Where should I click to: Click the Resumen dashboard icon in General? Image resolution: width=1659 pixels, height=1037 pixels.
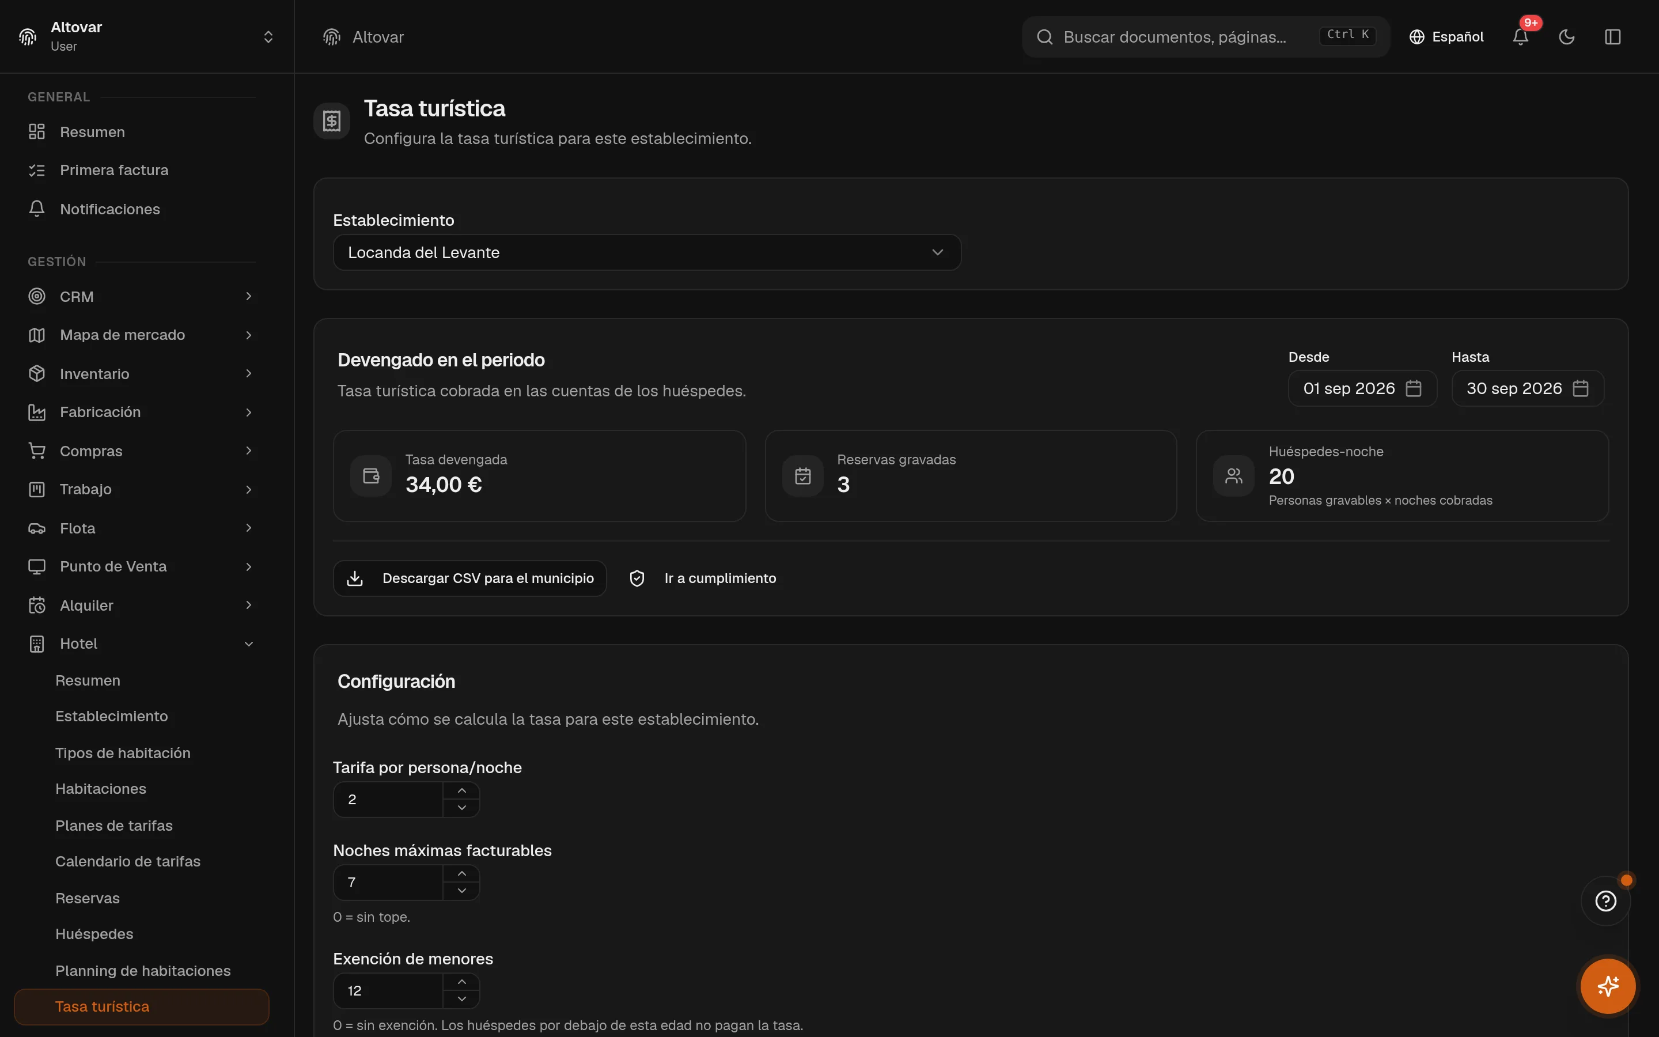tap(37, 132)
